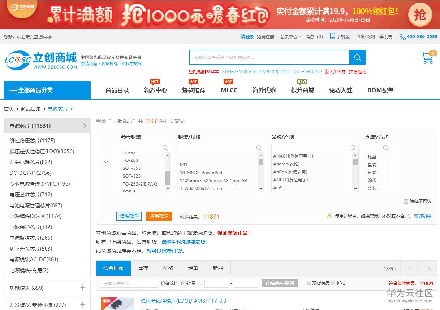Image resolution: width=440 pixels, height=310 pixels.
Task: Sort by 新品 tab
Action: [x=218, y=268]
